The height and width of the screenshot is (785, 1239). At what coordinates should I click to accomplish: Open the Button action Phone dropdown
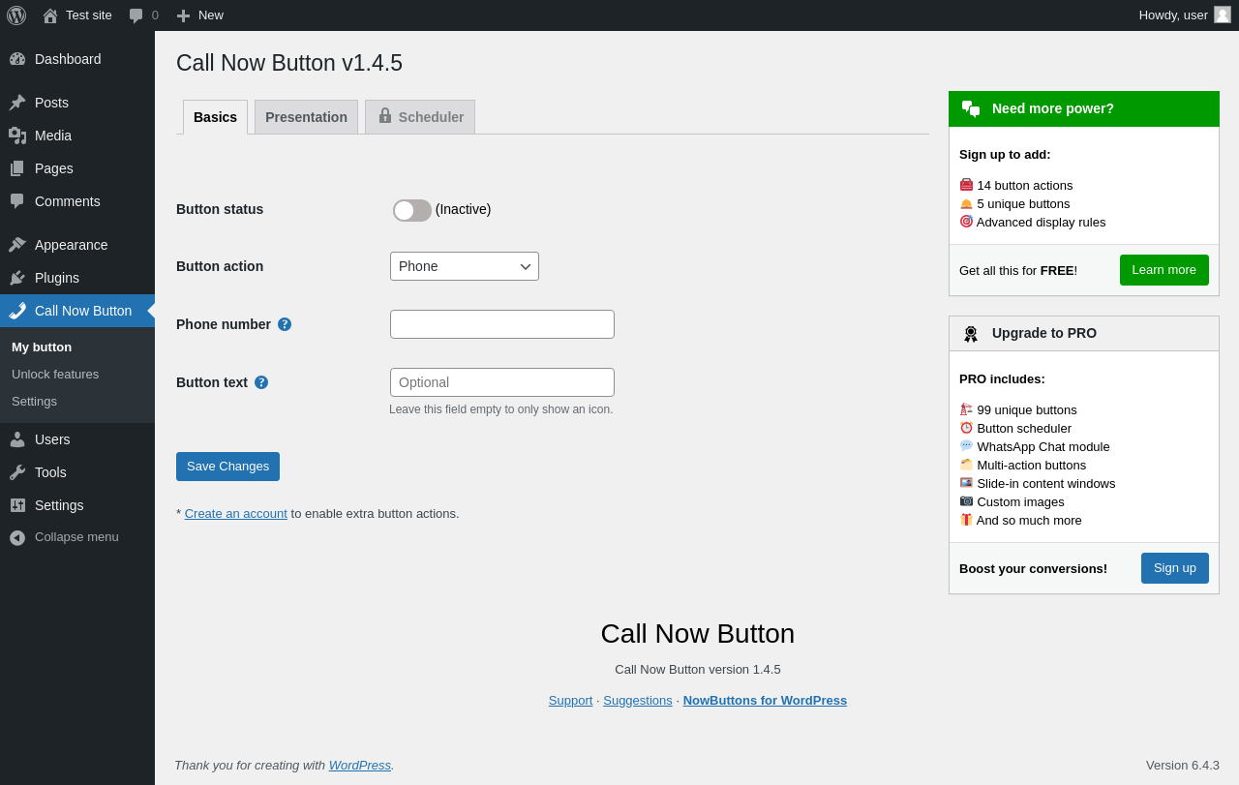coord(465,266)
